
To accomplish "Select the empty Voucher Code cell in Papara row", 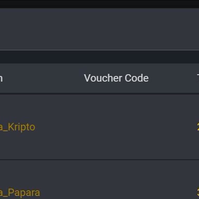I will [116, 193].
